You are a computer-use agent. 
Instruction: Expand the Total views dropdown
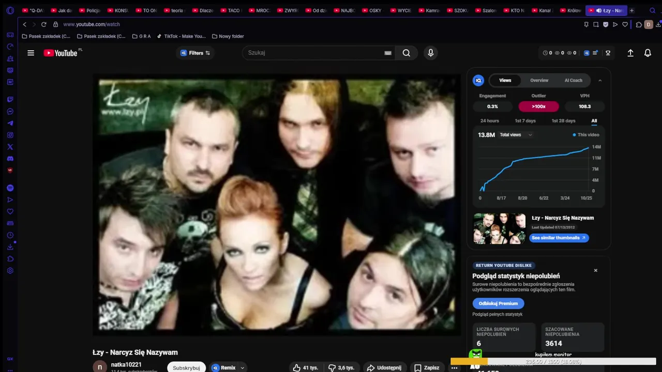pos(516,135)
